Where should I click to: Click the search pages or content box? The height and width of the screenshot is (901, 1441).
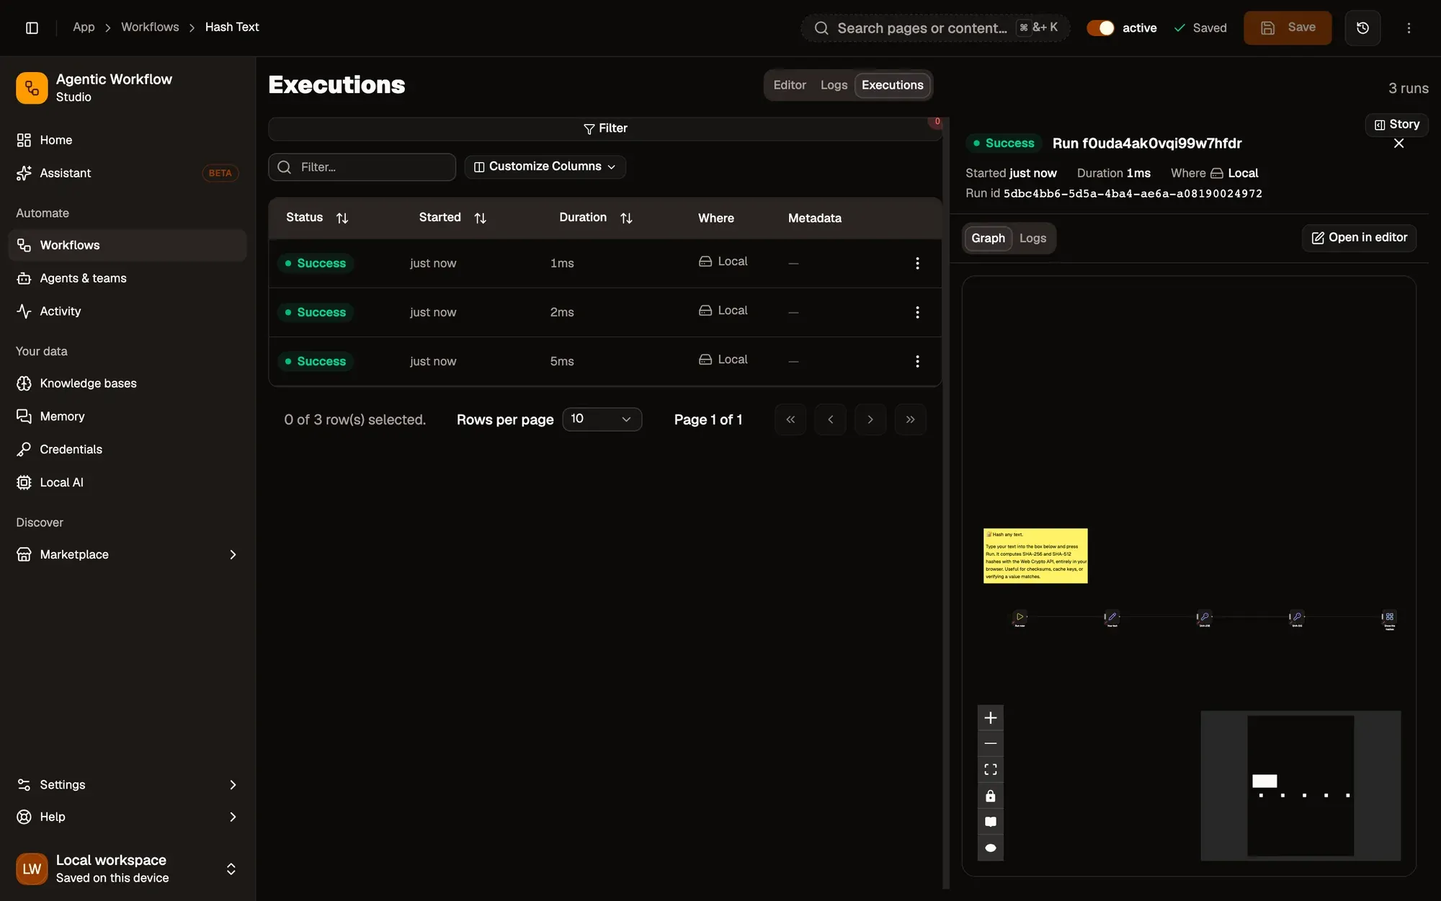(x=935, y=28)
